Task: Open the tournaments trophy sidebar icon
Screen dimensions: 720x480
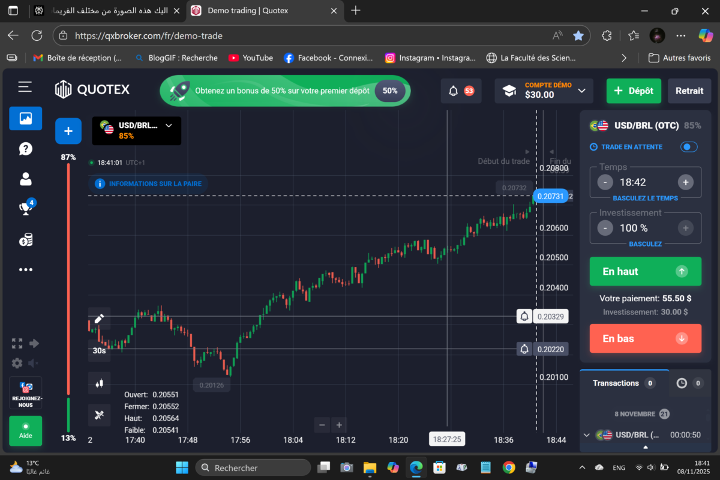Action: (x=25, y=208)
